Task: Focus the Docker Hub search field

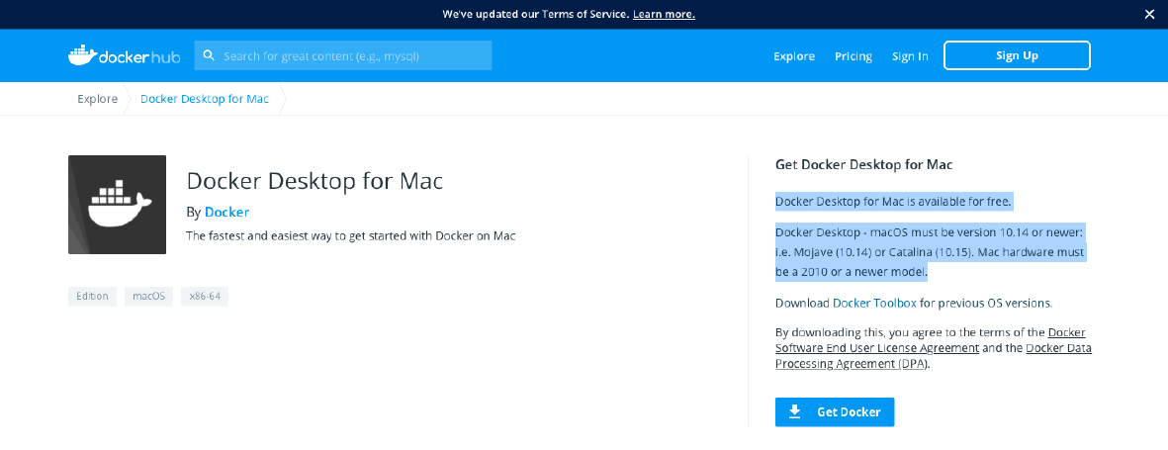Action: 342,55
